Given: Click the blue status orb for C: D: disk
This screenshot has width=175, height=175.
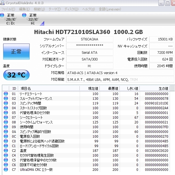Looking at the screenshot, I should click(x=2, y=15).
